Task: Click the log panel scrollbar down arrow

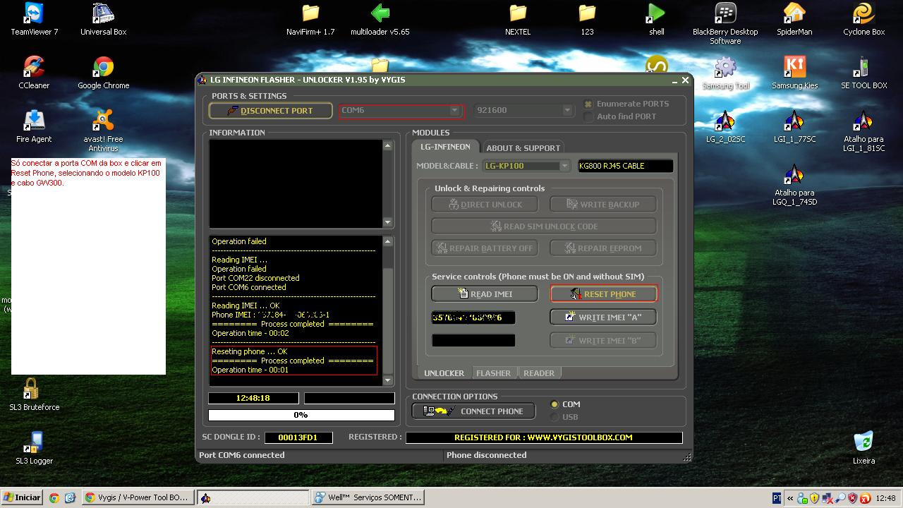Action: tap(387, 380)
